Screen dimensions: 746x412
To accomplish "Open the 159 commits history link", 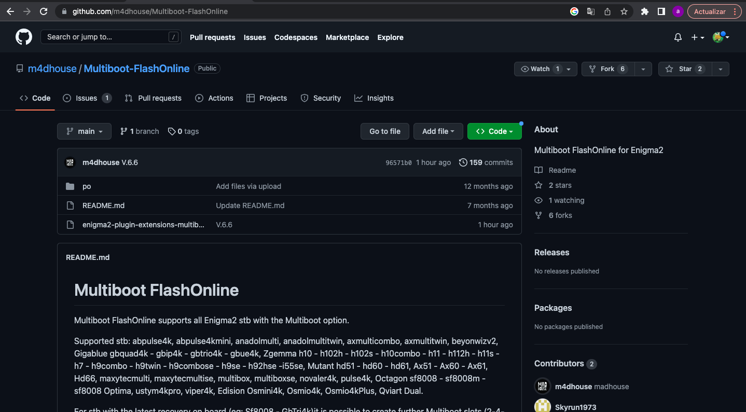I will coord(486,162).
